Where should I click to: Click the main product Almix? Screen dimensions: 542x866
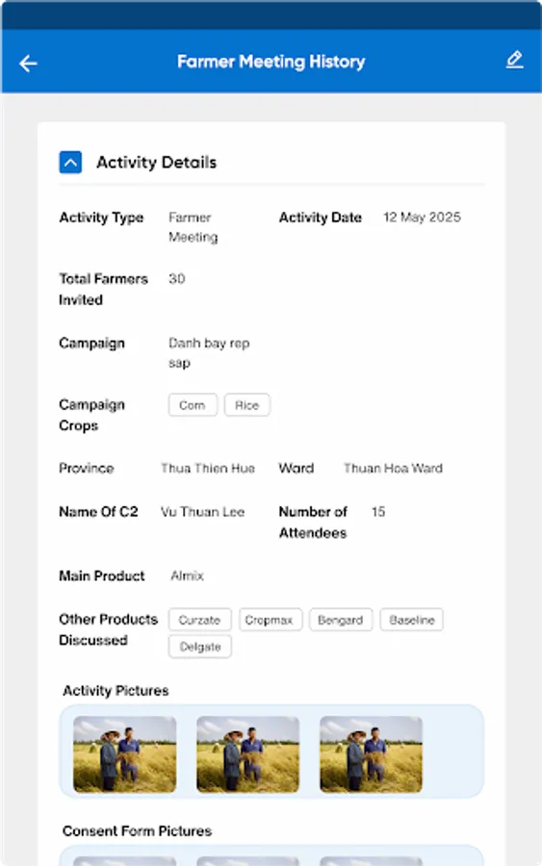[188, 576]
